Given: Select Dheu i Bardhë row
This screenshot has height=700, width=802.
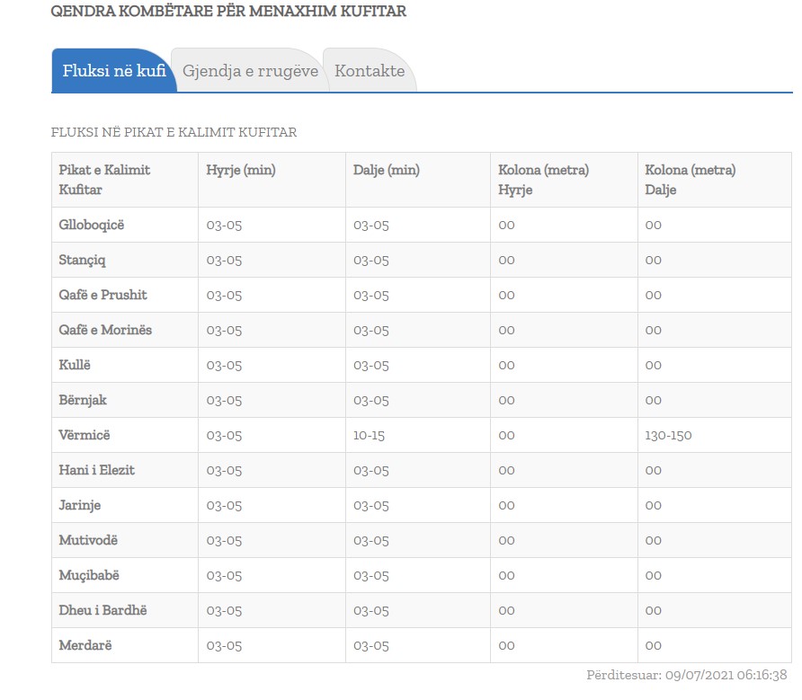Looking at the screenshot, I should 102,610.
